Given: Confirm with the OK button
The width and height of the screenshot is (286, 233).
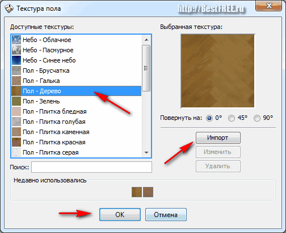Looking at the screenshot, I should [x=120, y=215].
